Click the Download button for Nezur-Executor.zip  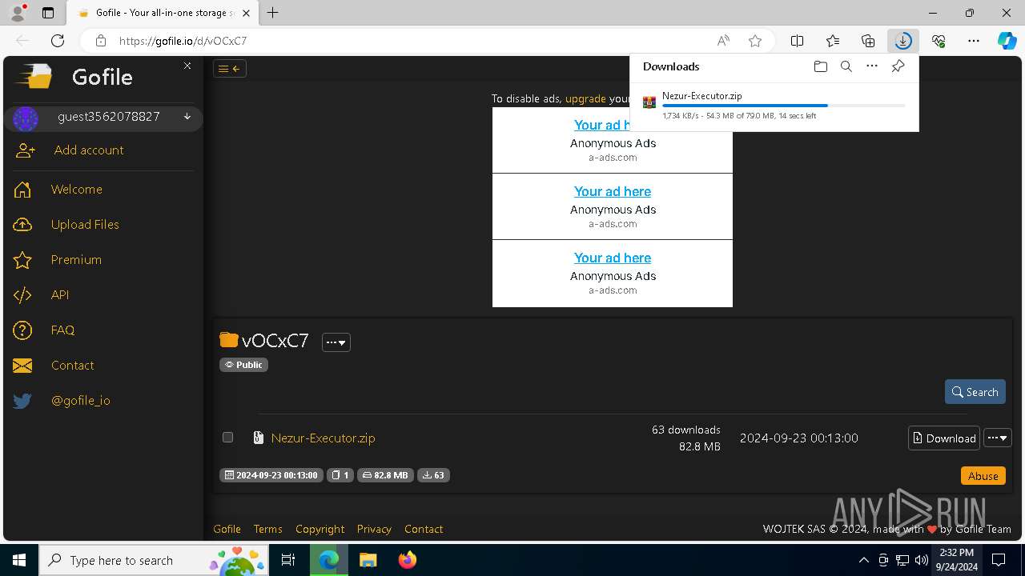click(944, 438)
